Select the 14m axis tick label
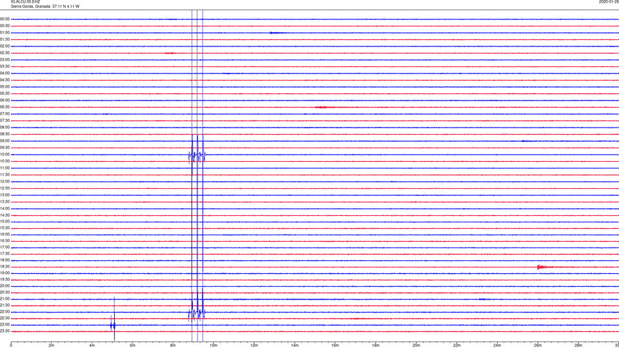The height and width of the screenshot is (348, 619). [x=295, y=345]
